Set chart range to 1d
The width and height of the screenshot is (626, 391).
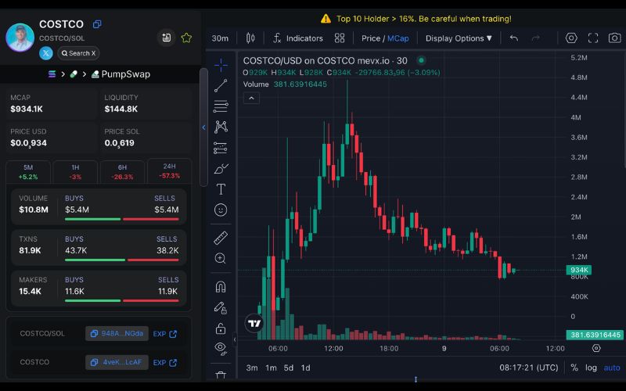point(305,368)
